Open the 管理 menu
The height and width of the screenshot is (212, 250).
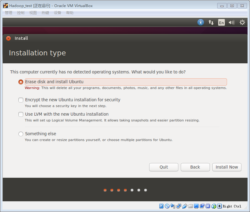(9, 13)
